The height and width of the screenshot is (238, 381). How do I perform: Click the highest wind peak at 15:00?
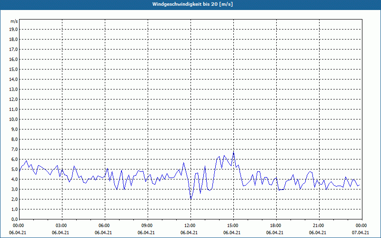click(x=233, y=153)
